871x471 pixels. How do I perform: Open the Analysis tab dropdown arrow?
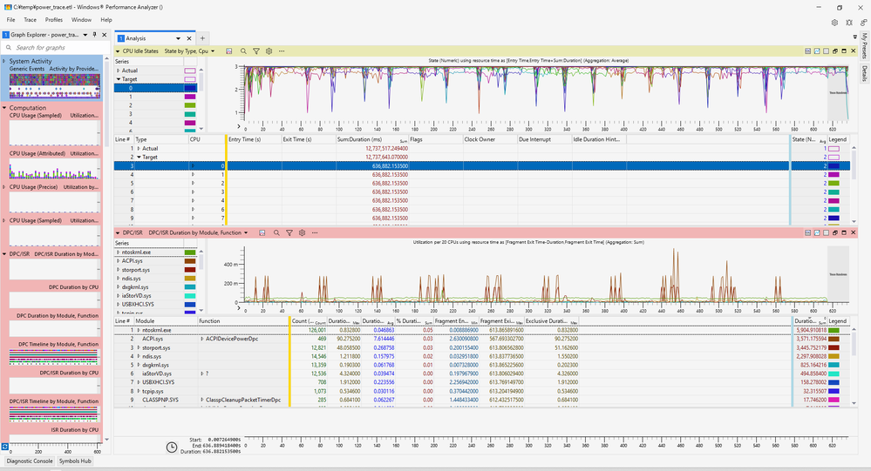[179, 38]
